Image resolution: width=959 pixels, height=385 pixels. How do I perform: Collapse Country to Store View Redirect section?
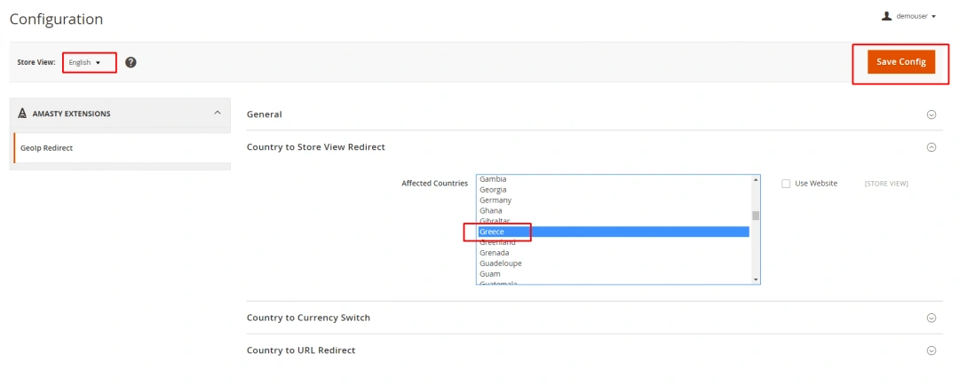931,147
